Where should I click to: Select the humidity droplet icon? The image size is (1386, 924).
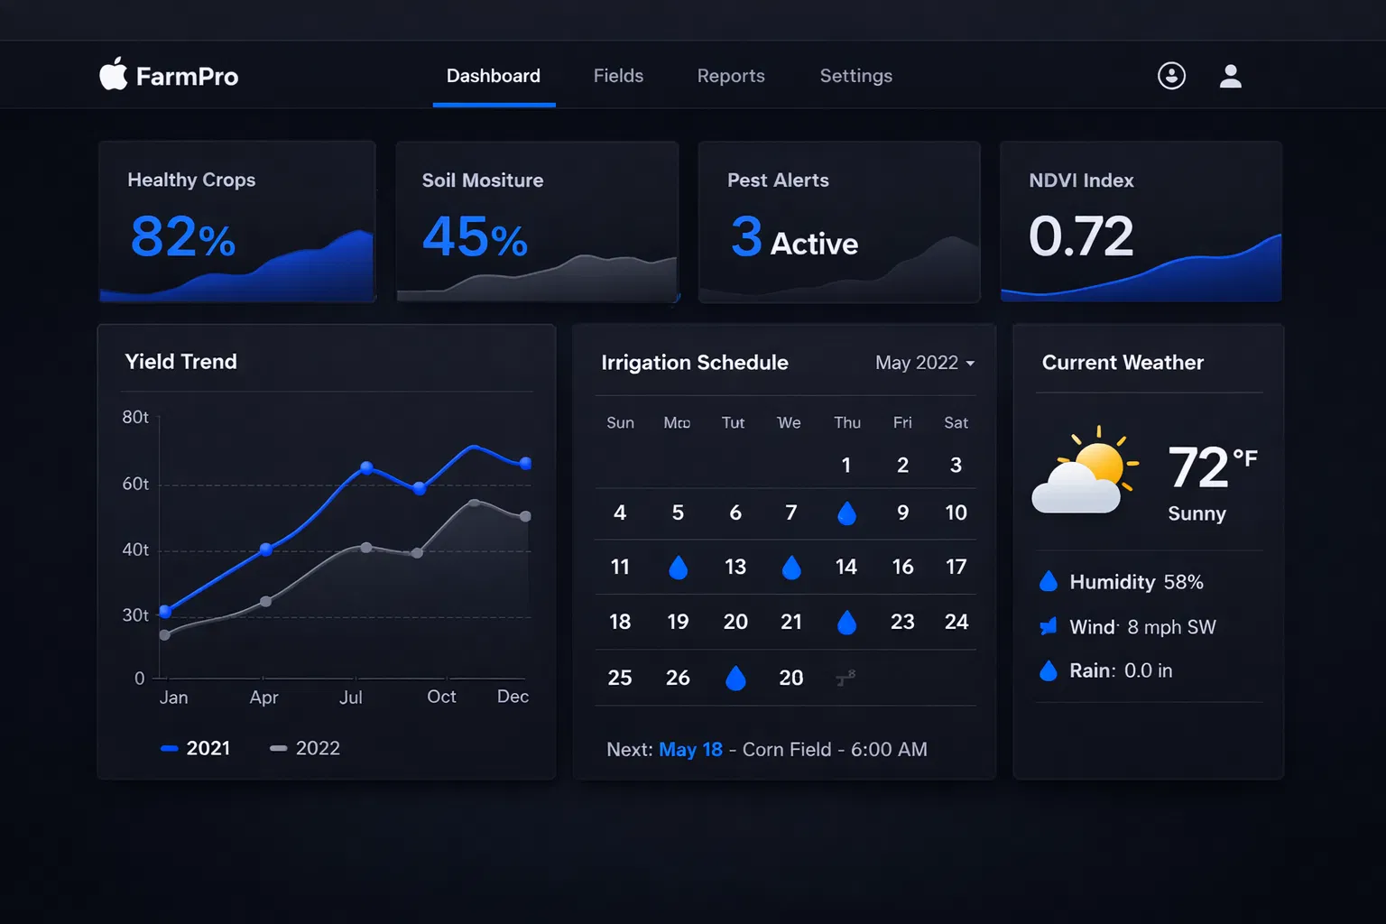coord(1049,582)
